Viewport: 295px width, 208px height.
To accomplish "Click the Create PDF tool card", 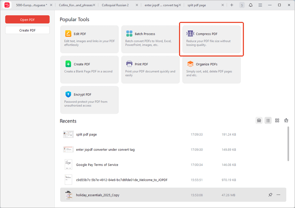I will pyautogui.click(x=89, y=69).
